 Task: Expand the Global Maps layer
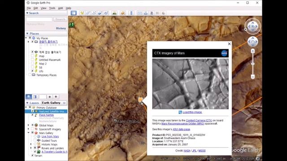click(x=28, y=125)
